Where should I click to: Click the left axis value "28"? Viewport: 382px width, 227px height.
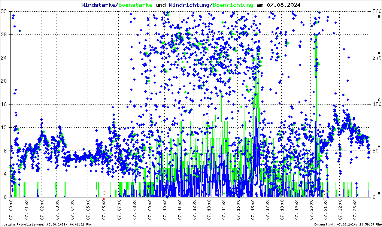click(x=4, y=34)
